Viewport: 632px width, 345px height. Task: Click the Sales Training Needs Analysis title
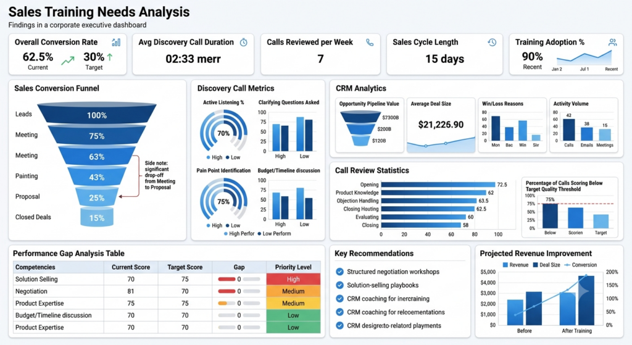pos(99,12)
